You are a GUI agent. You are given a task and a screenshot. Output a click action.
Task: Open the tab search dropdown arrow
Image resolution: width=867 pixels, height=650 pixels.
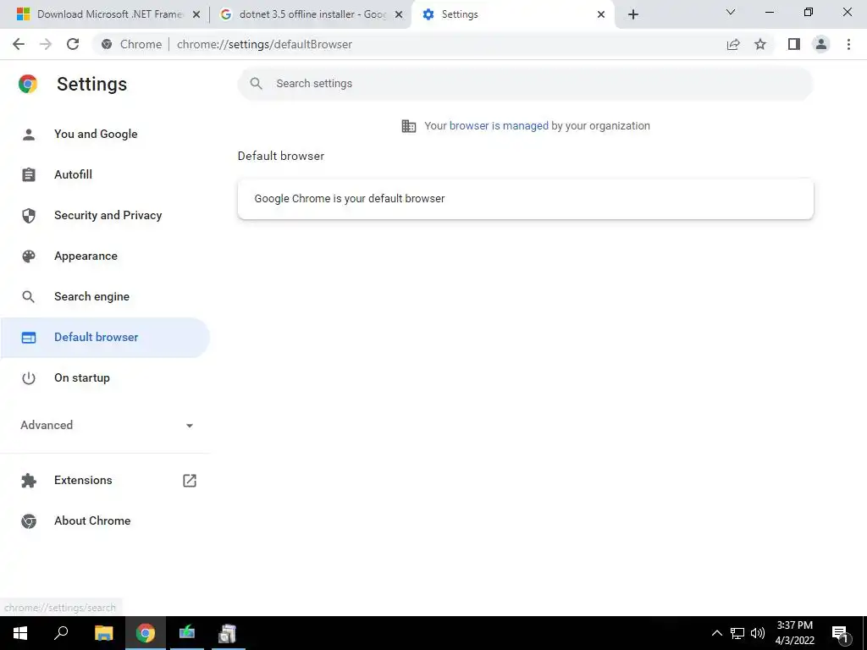pyautogui.click(x=731, y=12)
